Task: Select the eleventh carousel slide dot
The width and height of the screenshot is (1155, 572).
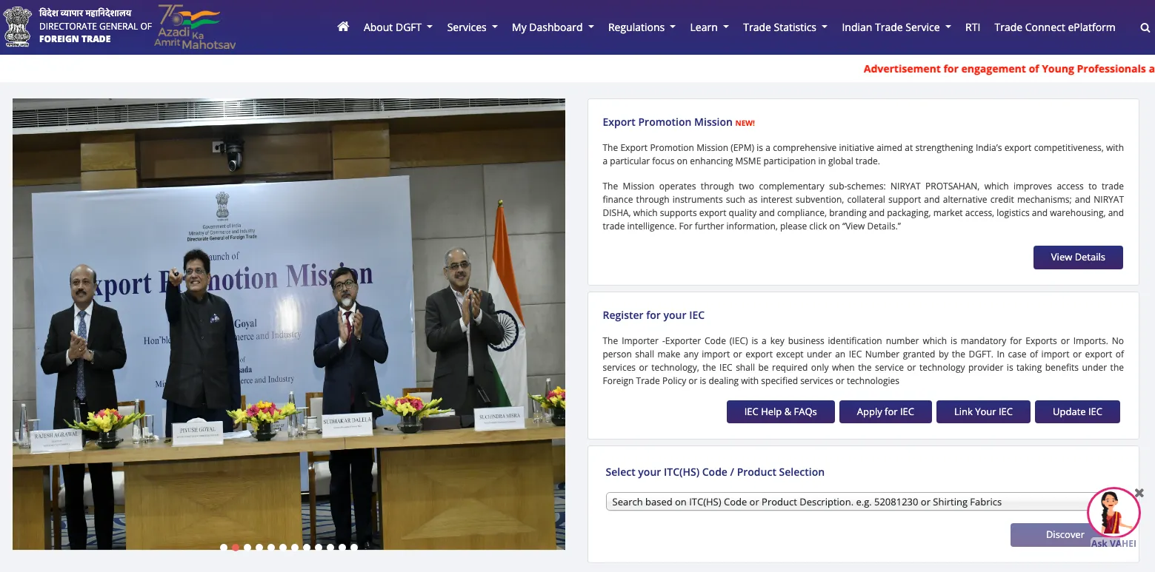Action: click(x=342, y=548)
